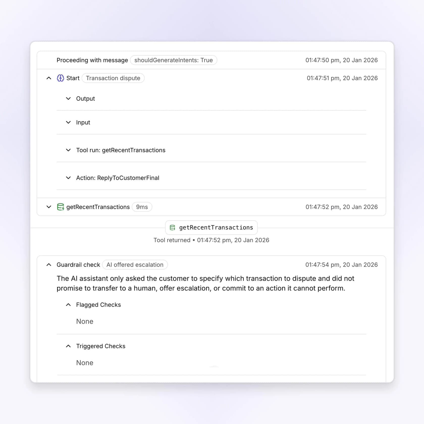Collapse the Start step

(49, 78)
